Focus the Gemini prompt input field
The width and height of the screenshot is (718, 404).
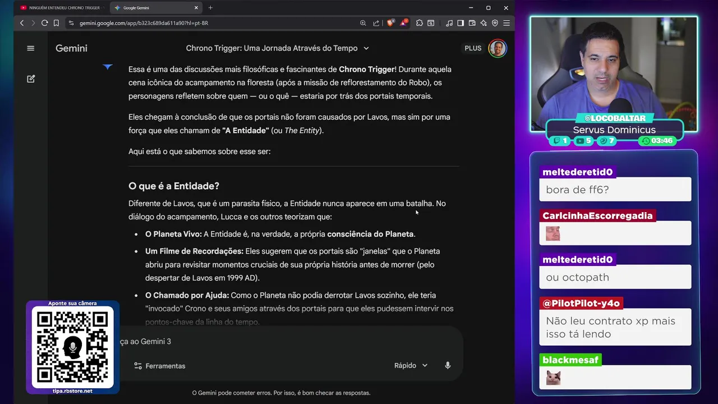(x=289, y=341)
